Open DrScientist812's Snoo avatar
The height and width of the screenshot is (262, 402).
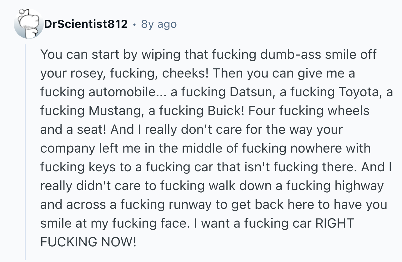click(x=28, y=24)
